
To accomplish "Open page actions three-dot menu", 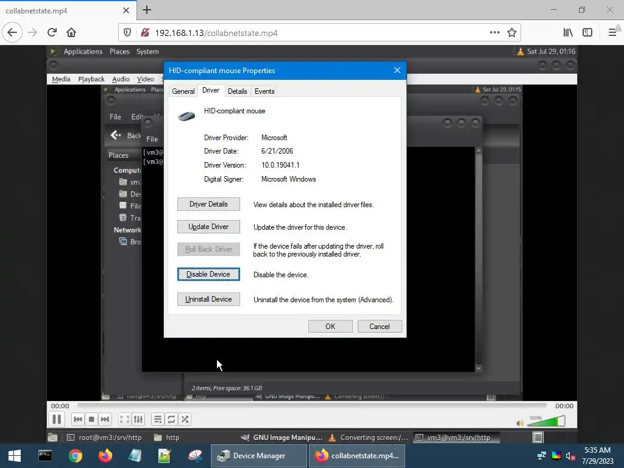I will [x=495, y=33].
